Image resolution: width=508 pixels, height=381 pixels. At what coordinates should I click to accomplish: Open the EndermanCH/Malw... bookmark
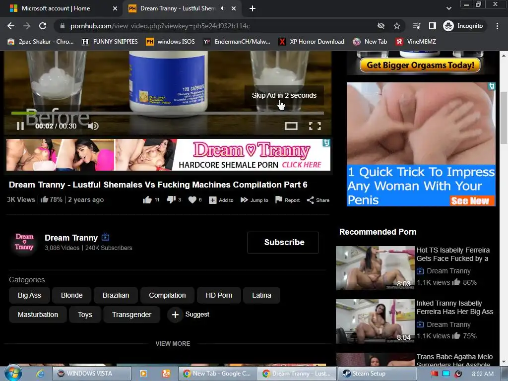pos(237,42)
